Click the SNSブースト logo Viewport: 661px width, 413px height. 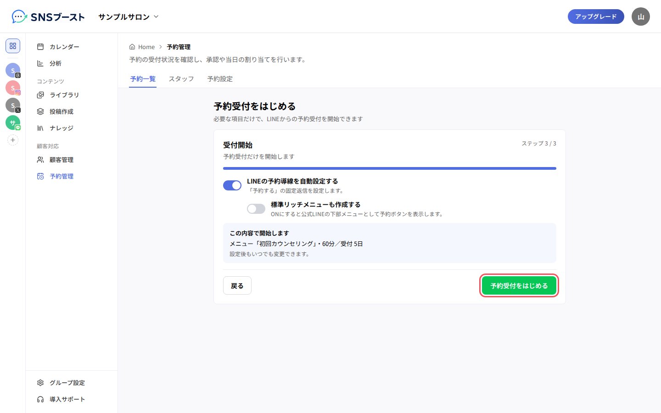(48, 17)
